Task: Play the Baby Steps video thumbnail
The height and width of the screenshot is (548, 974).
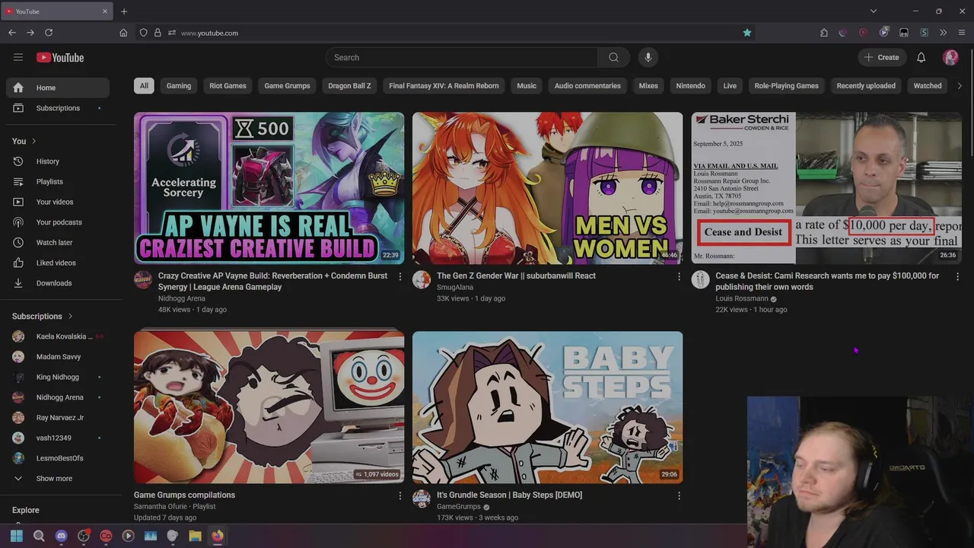Action: point(548,407)
